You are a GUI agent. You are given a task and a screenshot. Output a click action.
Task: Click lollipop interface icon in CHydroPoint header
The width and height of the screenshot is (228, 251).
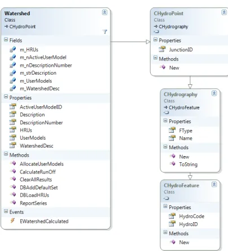click(x=156, y=32)
